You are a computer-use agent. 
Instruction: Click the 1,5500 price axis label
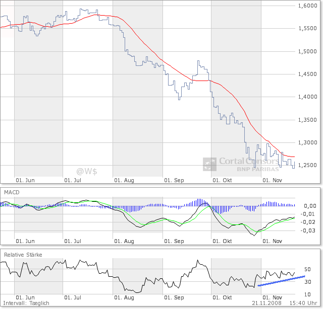point(307,28)
